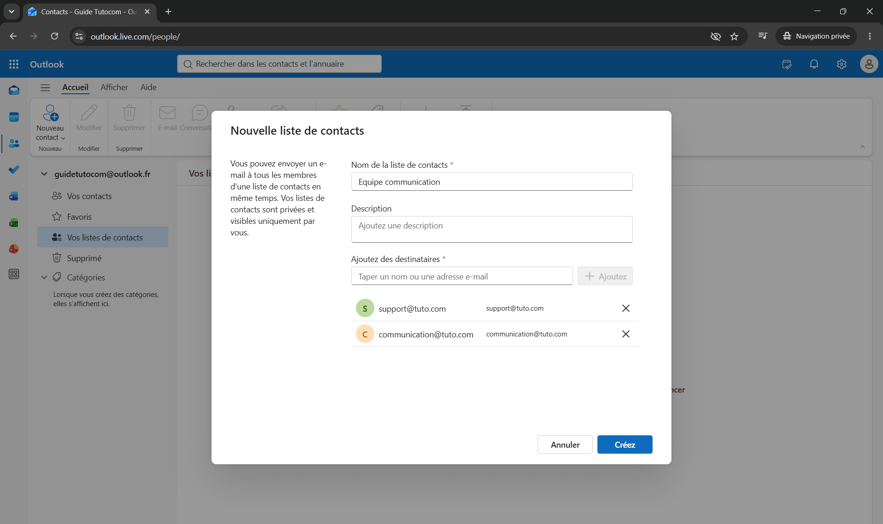Select Vos listes de contacts
Image resolution: width=883 pixels, height=524 pixels.
point(103,237)
